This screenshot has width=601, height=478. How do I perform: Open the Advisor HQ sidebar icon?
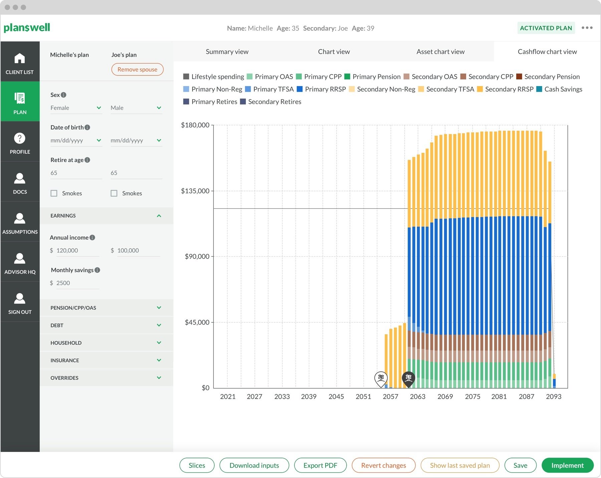point(20,258)
